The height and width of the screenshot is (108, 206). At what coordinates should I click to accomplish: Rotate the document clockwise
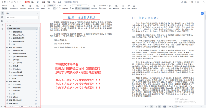click(x=60, y=8)
